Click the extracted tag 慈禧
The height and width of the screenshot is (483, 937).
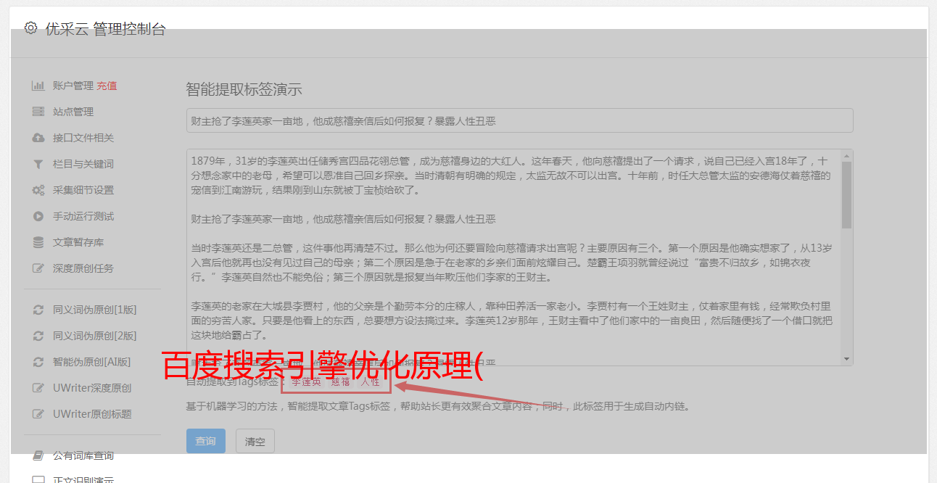tap(341, 381)
